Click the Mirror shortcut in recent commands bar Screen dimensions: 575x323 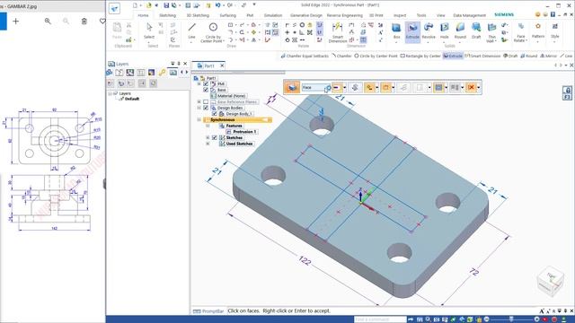click(x=548, y=56)
